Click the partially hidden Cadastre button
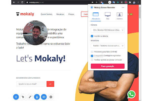The image size is (162, 101). pyautogui.click(x=84, y=14)
